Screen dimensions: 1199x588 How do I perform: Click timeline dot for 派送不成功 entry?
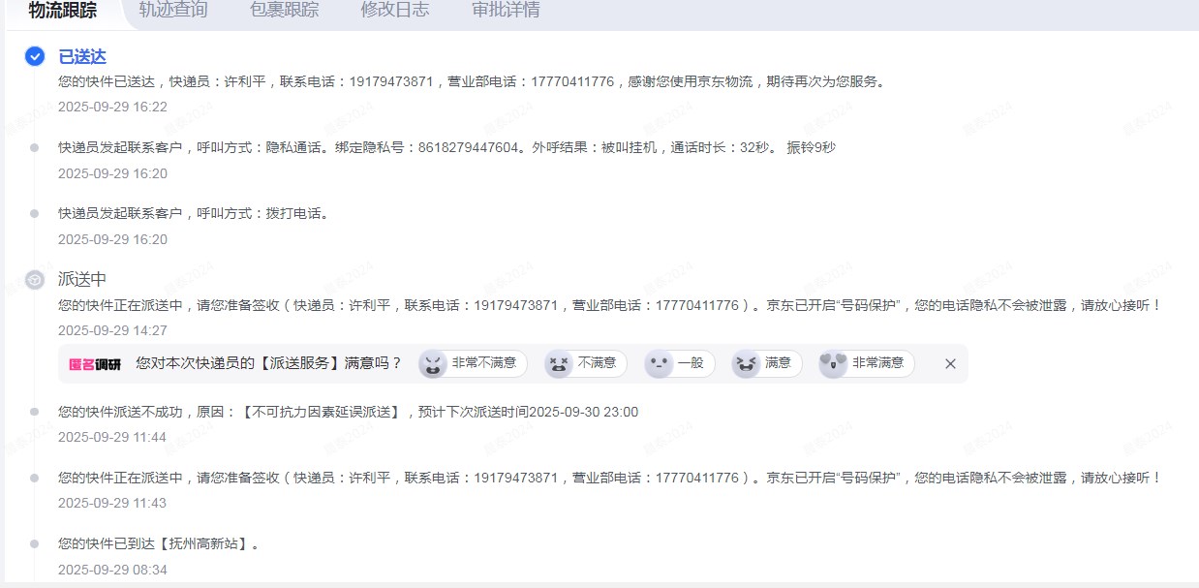click(x=35, y=413)
